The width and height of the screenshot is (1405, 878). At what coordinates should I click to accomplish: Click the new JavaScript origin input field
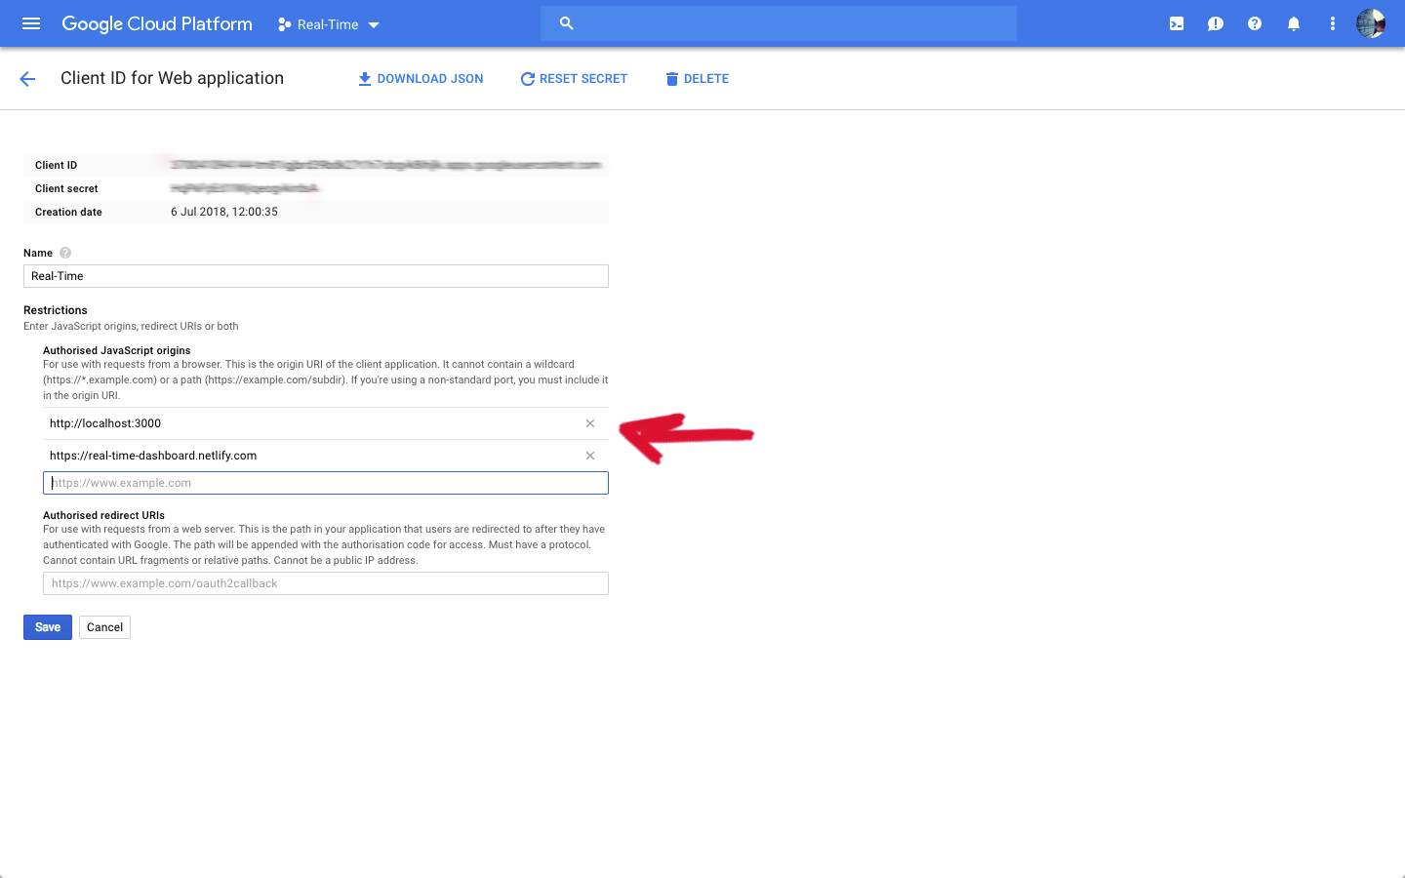click(326, 483)
